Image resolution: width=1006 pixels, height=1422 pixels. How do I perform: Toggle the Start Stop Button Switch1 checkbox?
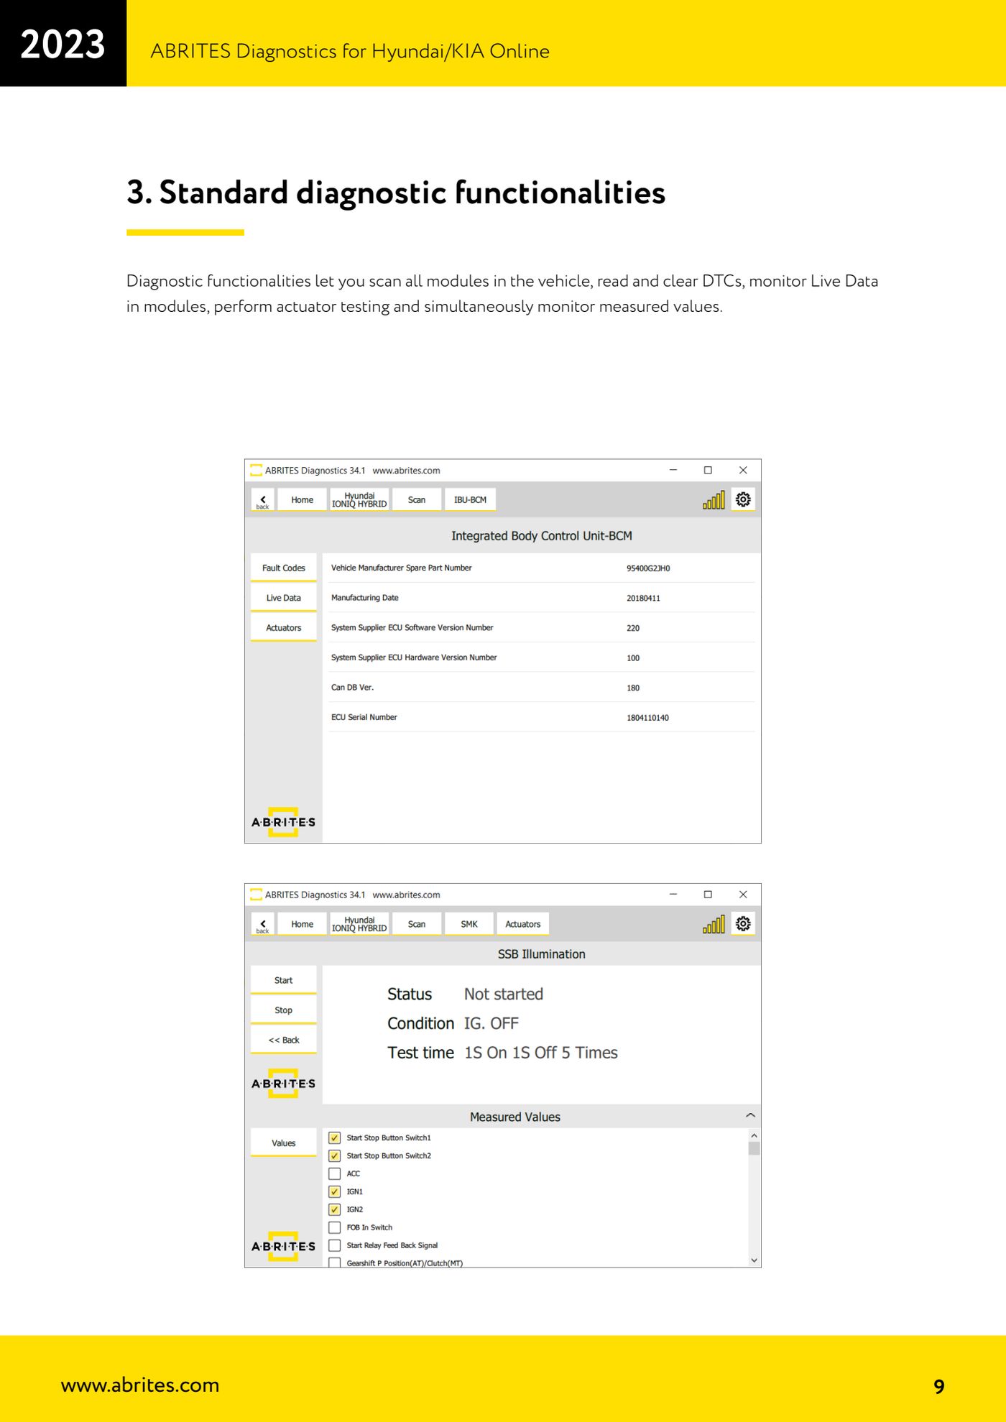tap(335, 1138)
